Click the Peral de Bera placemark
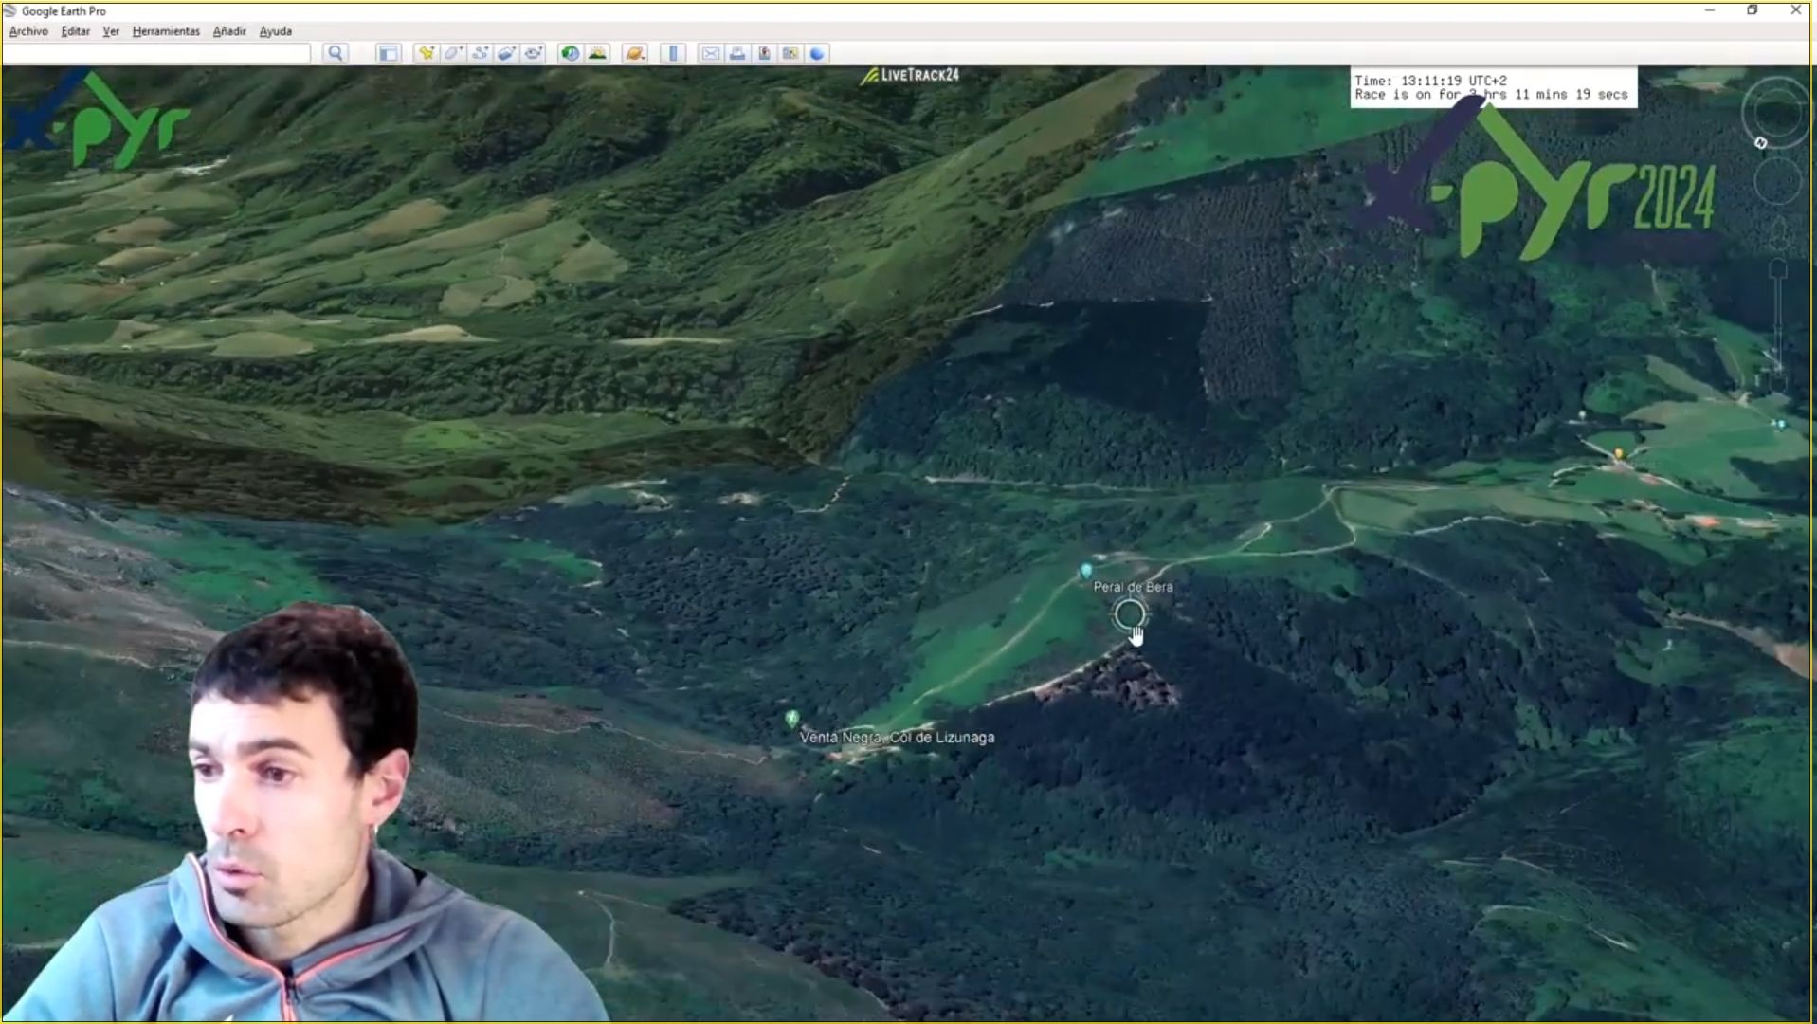The width and height of the screenshot is (1817, 1024). coord(1086,571)
